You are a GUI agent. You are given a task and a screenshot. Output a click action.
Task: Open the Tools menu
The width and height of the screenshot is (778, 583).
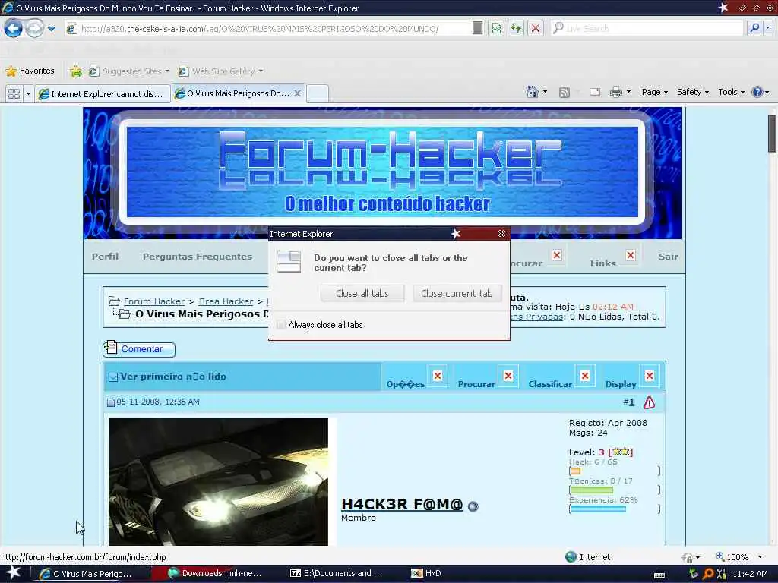click(732, 92)
